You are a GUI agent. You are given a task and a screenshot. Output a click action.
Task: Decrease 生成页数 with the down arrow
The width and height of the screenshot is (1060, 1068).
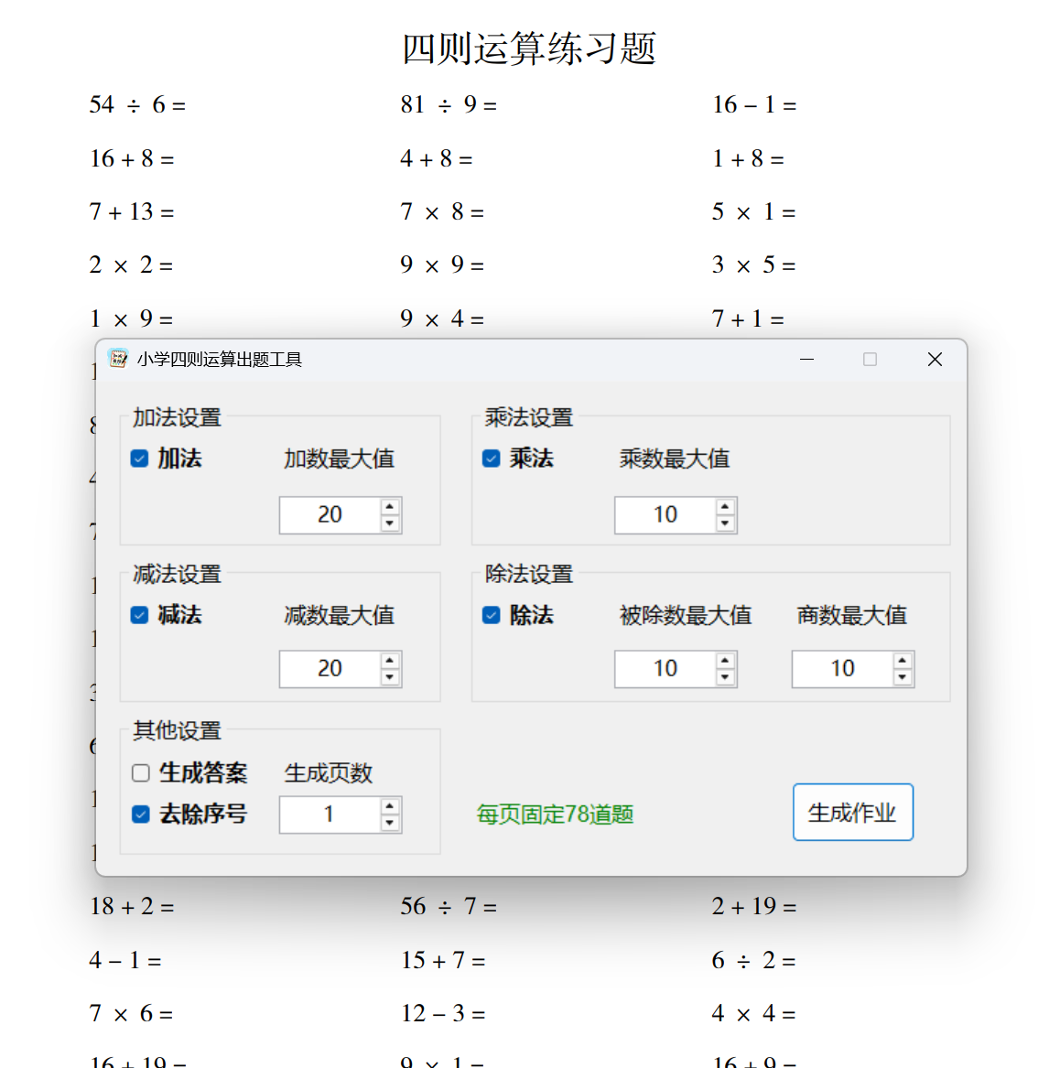pyautogui.click(x=390, y=823)
